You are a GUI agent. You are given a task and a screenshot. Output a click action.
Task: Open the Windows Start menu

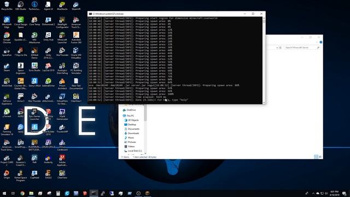coord(4,193)
